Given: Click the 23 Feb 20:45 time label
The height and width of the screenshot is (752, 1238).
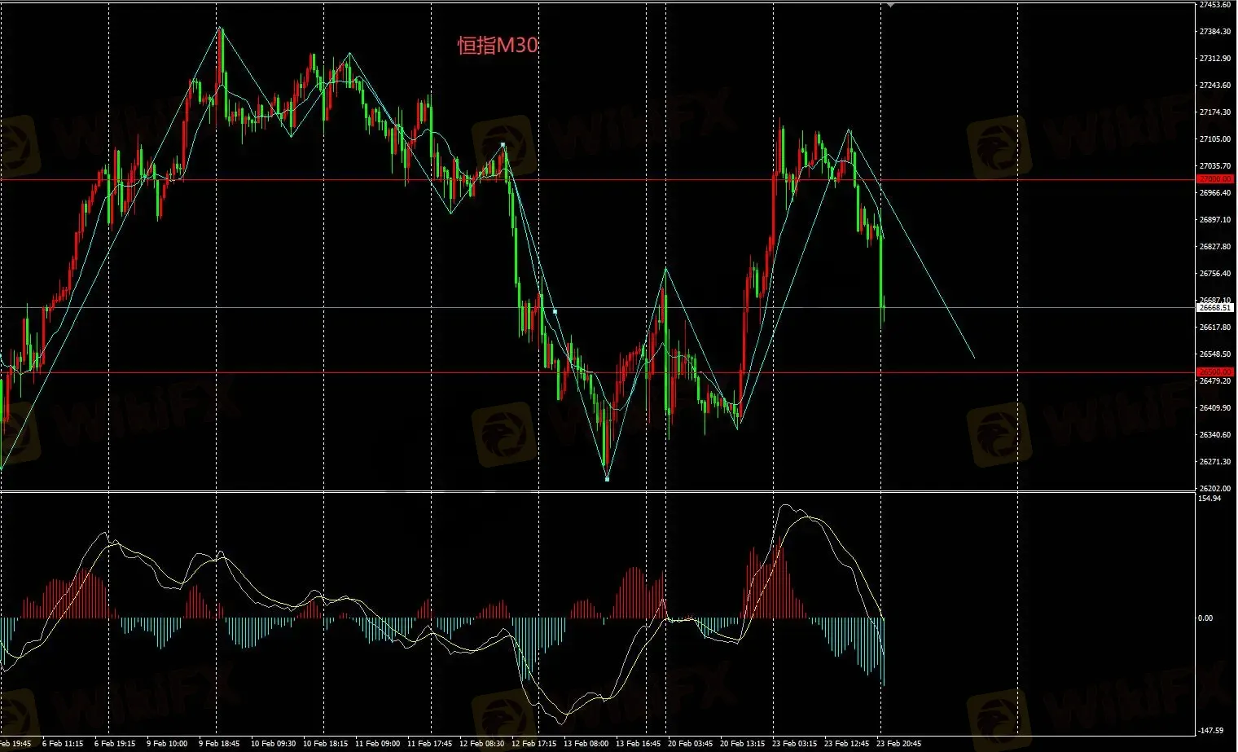Looking at the screenshot, I should [899, 743].
